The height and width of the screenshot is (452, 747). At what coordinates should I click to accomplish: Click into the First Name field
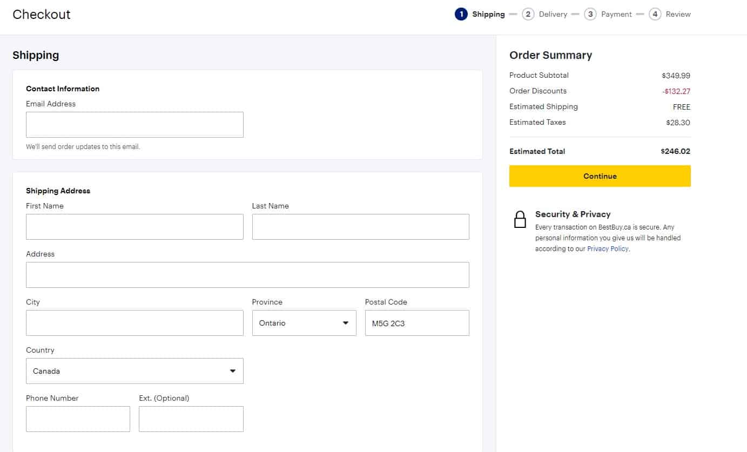click(x=134, y=227)
